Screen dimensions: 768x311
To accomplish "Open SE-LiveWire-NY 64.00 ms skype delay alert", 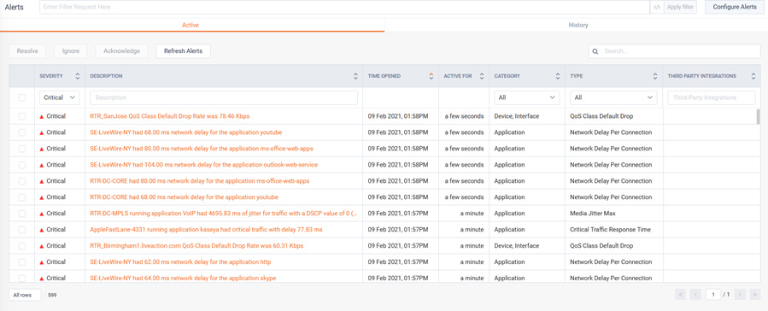I will [x=183, y=279].
